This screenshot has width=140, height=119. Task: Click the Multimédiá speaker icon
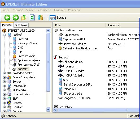pyautogui.click(x=9, y=90)
